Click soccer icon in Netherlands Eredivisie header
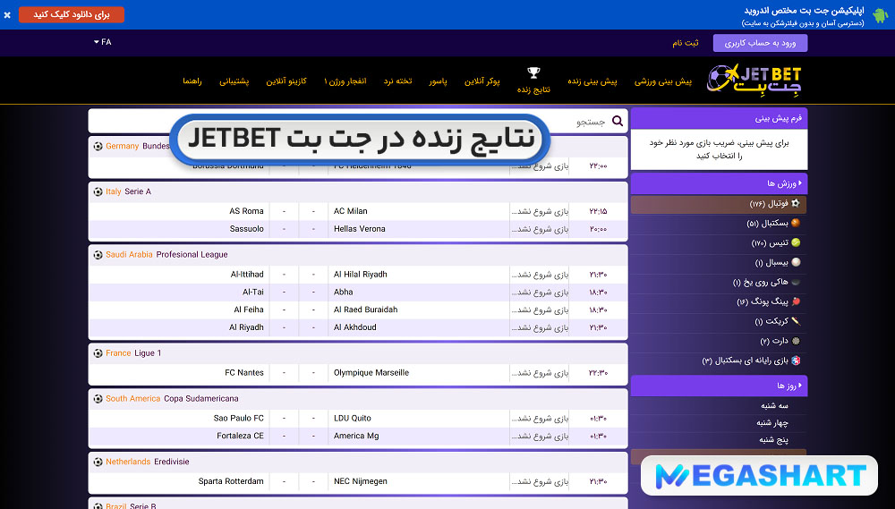The height and width of the screenshot is (509, 895). pos(98,462)
